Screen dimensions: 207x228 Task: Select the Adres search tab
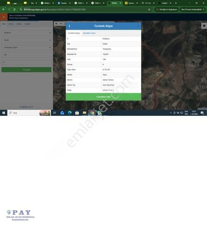coord(11,24)
